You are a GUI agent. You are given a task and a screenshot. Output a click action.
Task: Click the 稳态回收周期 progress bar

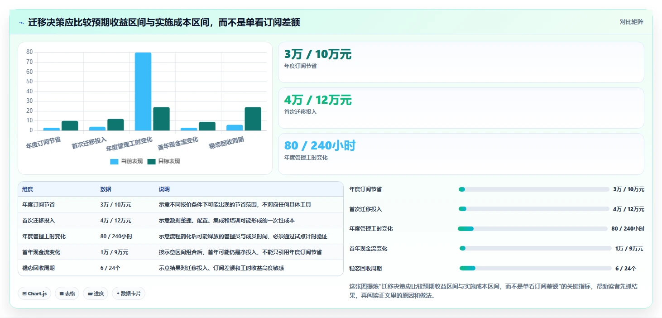coord(536,268)
